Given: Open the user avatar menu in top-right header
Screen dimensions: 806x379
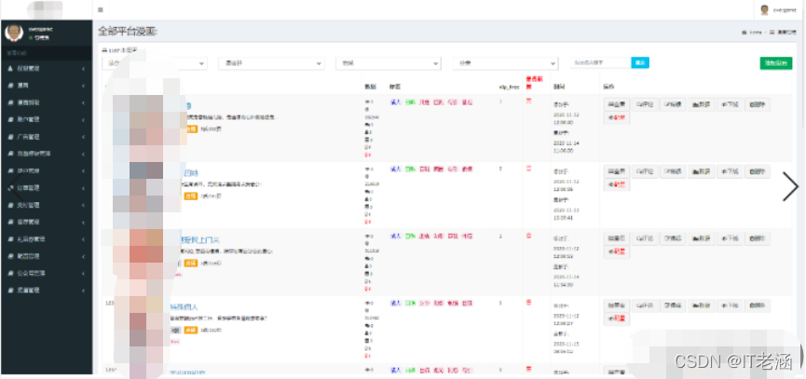Looking at the screenshot, I should pyautogui.click(x=765, y=9).
